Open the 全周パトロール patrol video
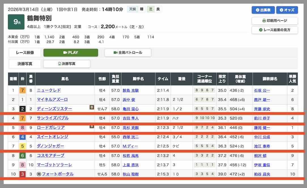Screen dimensions: 307x188 coord(128,53)
